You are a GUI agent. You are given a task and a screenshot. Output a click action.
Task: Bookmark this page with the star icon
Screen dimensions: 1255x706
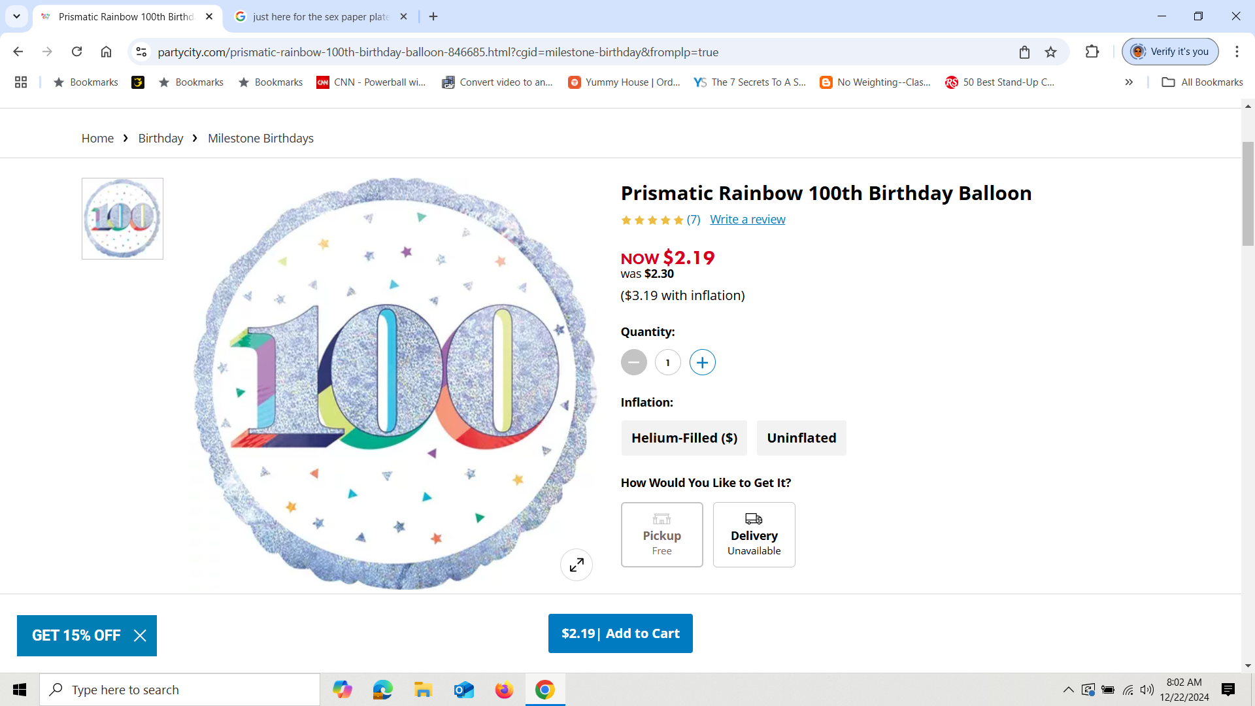coord(1050,52)
